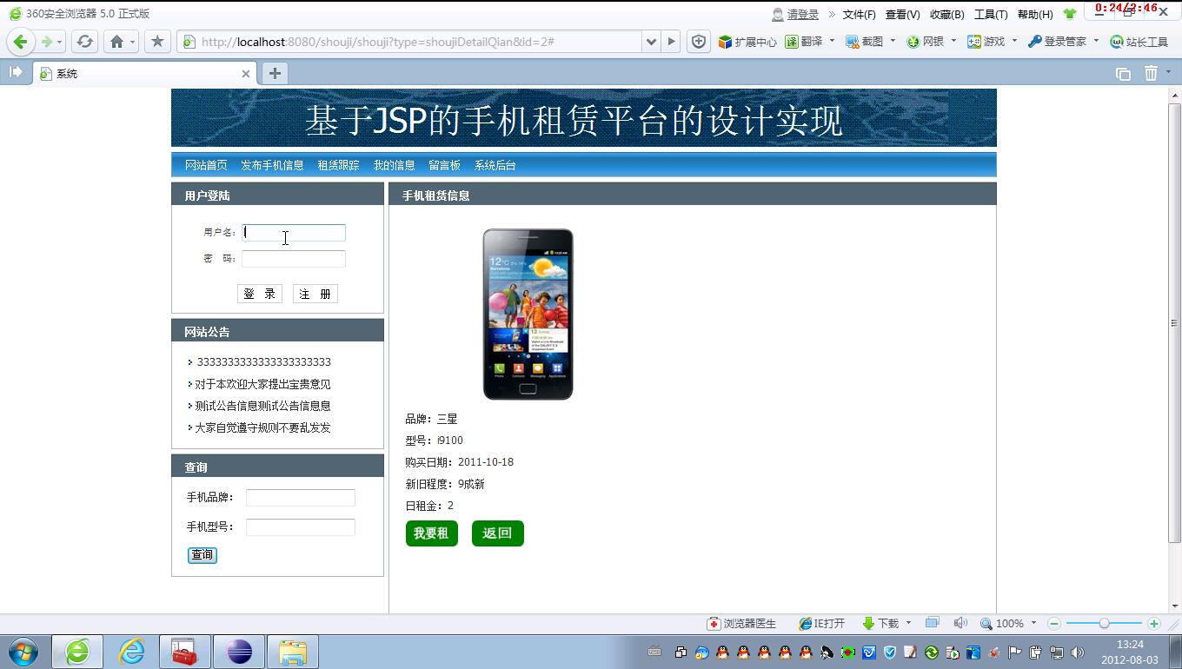The image size is (1182, 669).
Task: Open the 帮助(H) menu
Action: tap(1034, 14)
